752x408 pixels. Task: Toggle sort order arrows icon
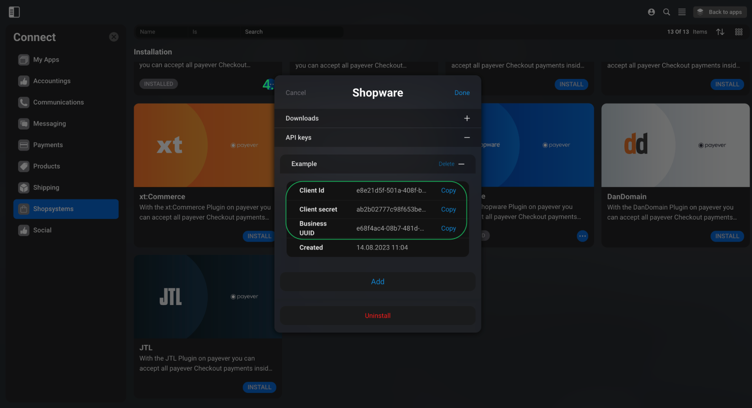(x=720, y=31)
